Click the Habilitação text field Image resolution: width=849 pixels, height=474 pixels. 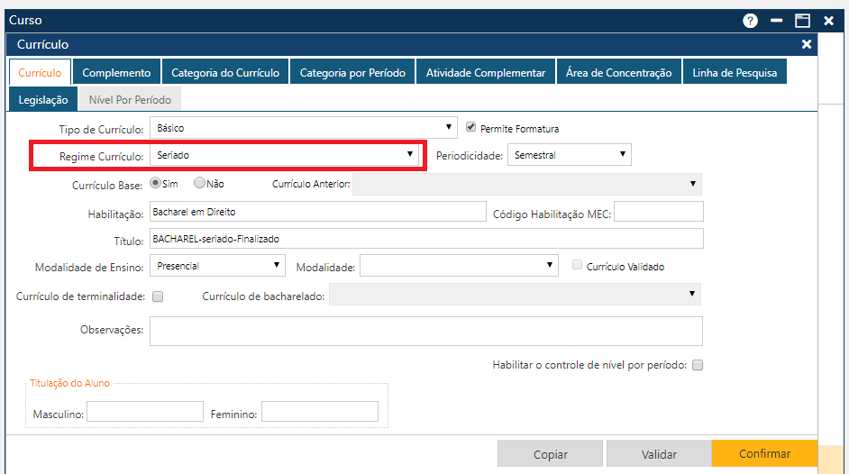click(318, 212)
